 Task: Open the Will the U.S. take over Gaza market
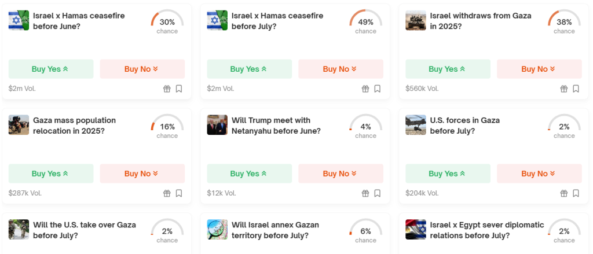(x=85, y=230)
